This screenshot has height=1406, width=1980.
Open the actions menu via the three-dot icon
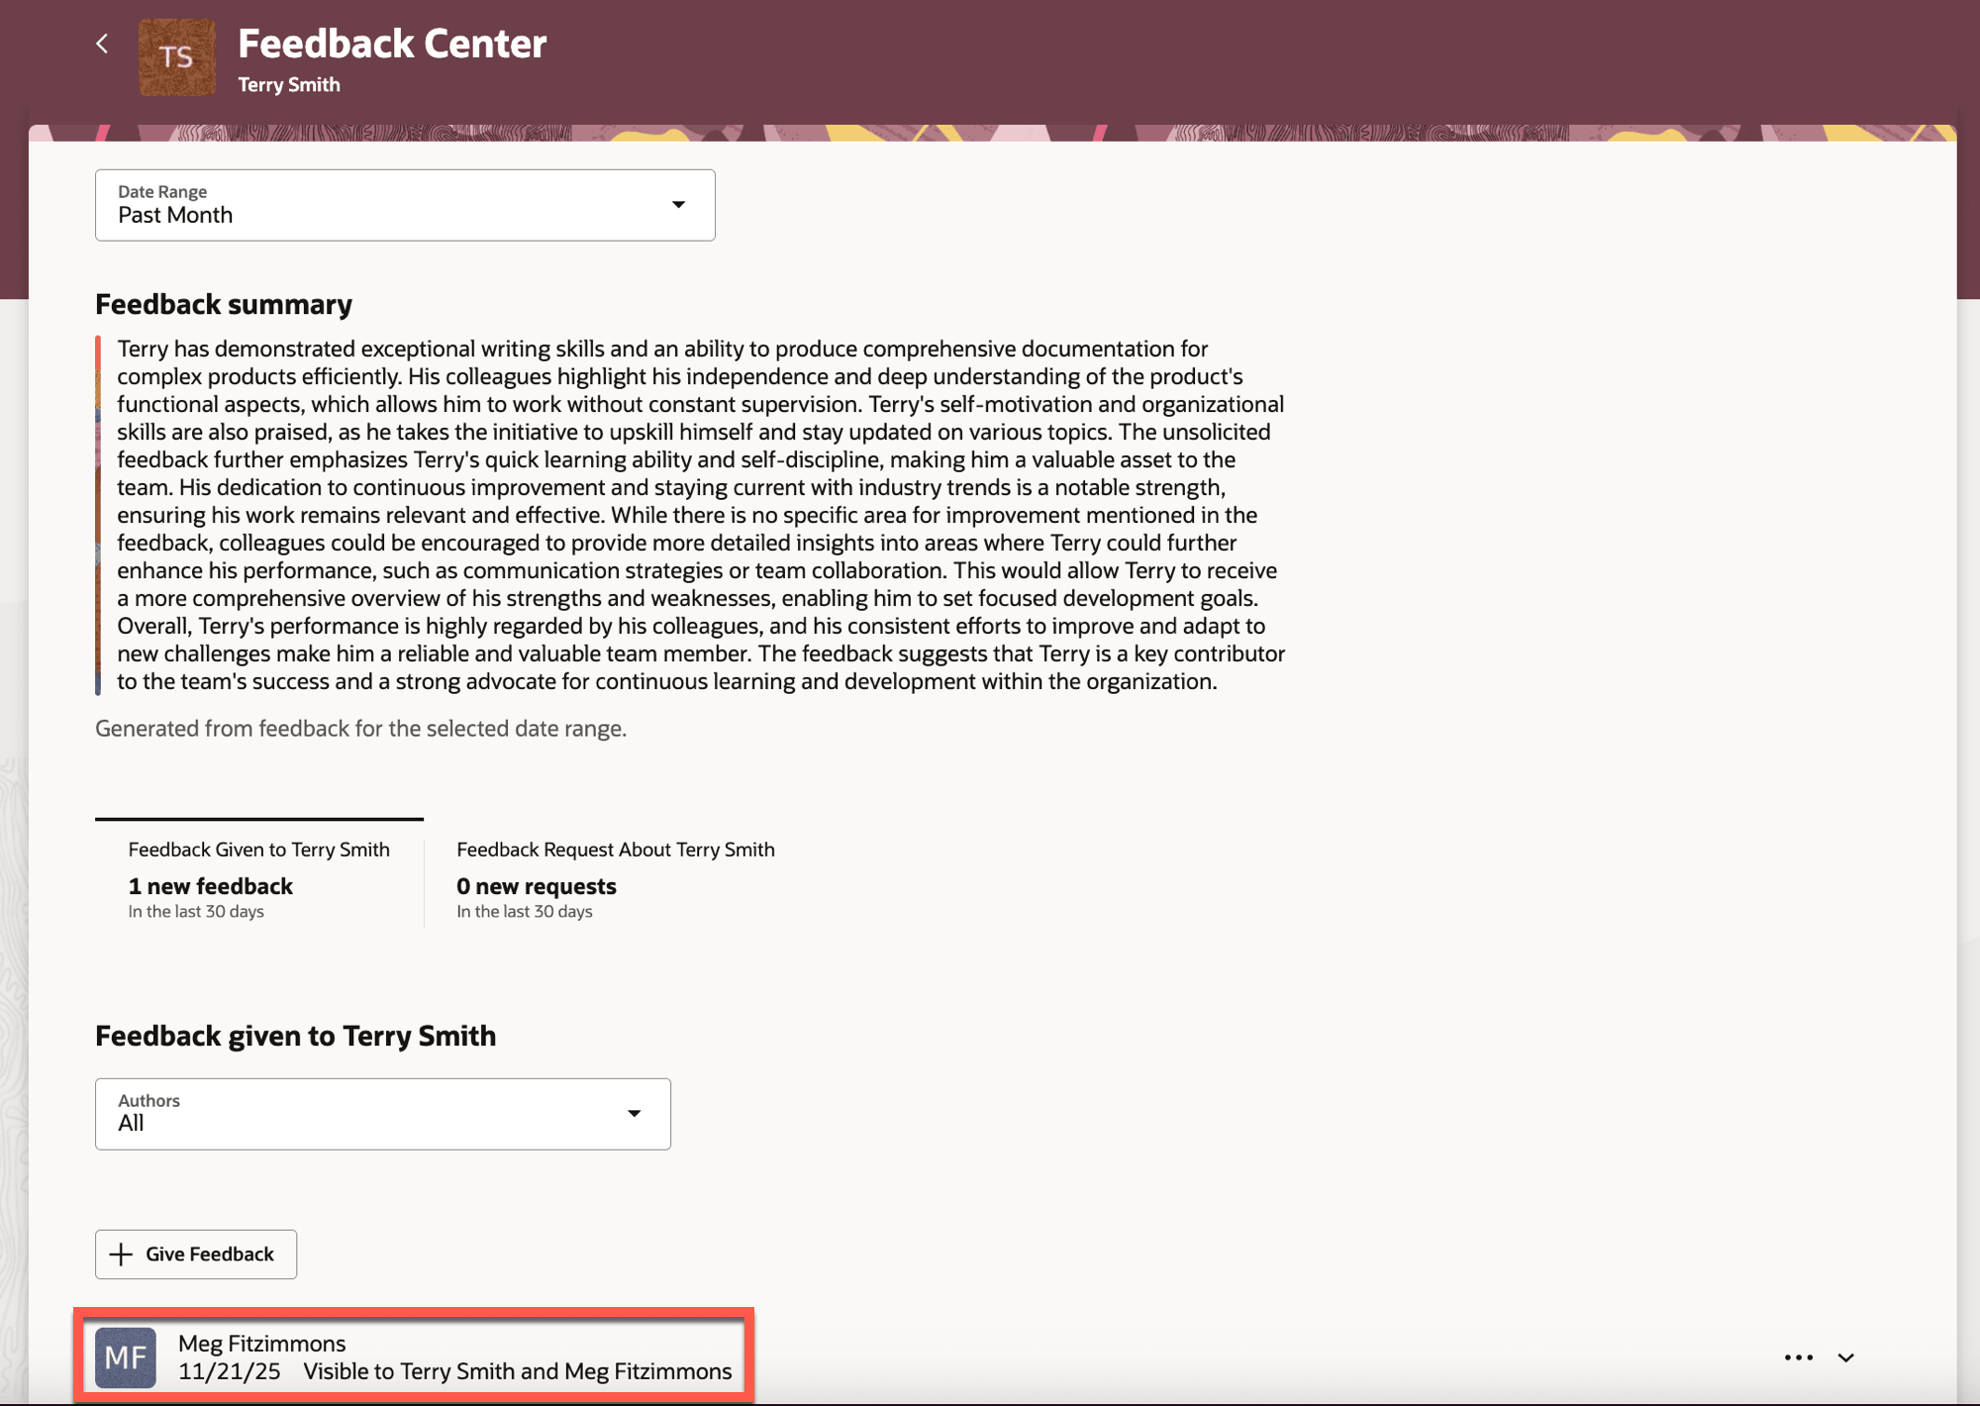coord(1799,1357)
